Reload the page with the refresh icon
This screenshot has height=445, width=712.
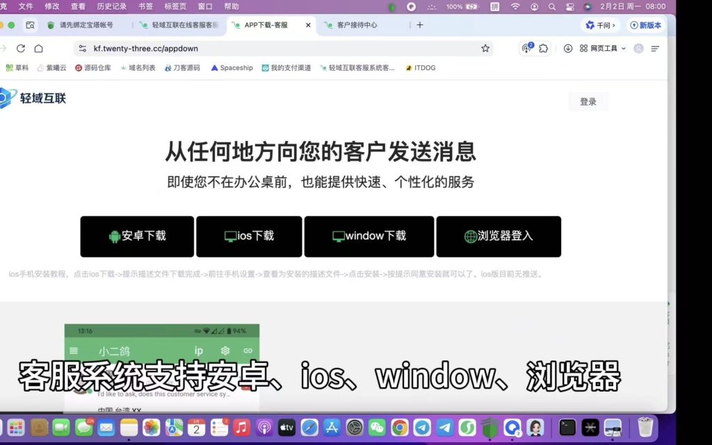pos(20,49)
